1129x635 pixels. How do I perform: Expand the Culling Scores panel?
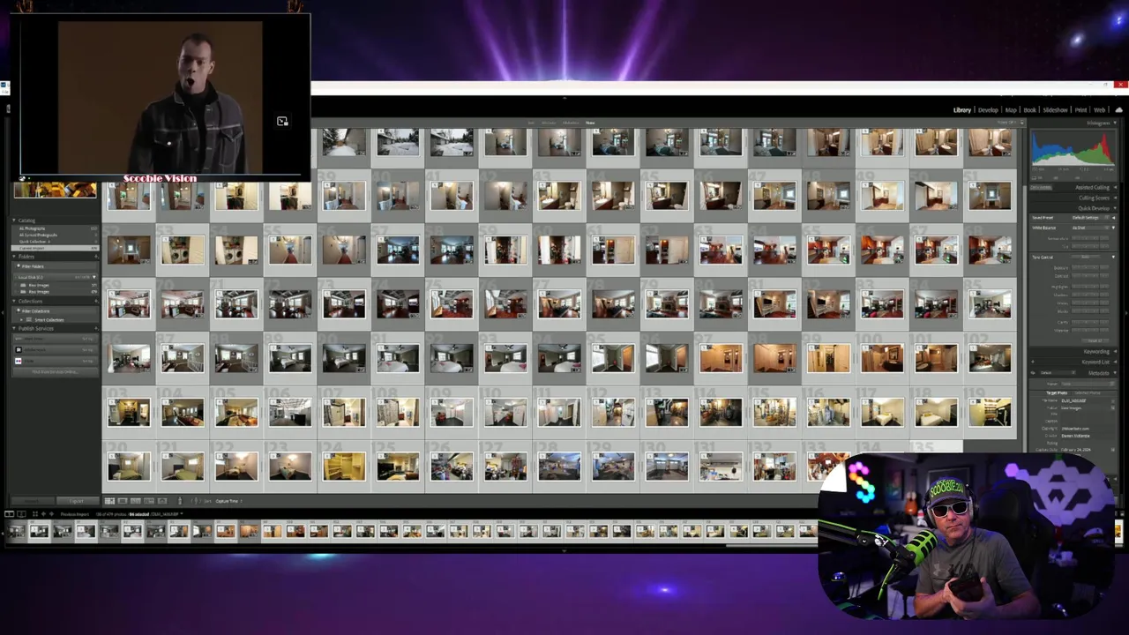tap(1115, 198)
